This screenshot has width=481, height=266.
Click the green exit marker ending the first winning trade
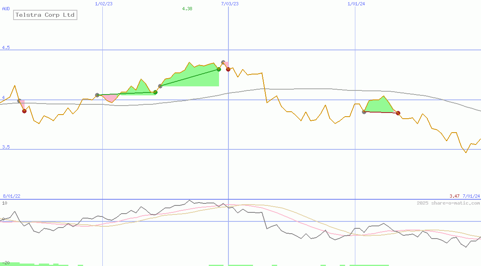pos(155,92)
